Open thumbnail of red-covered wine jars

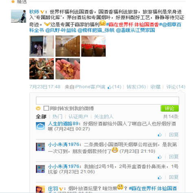click(93, 46)
